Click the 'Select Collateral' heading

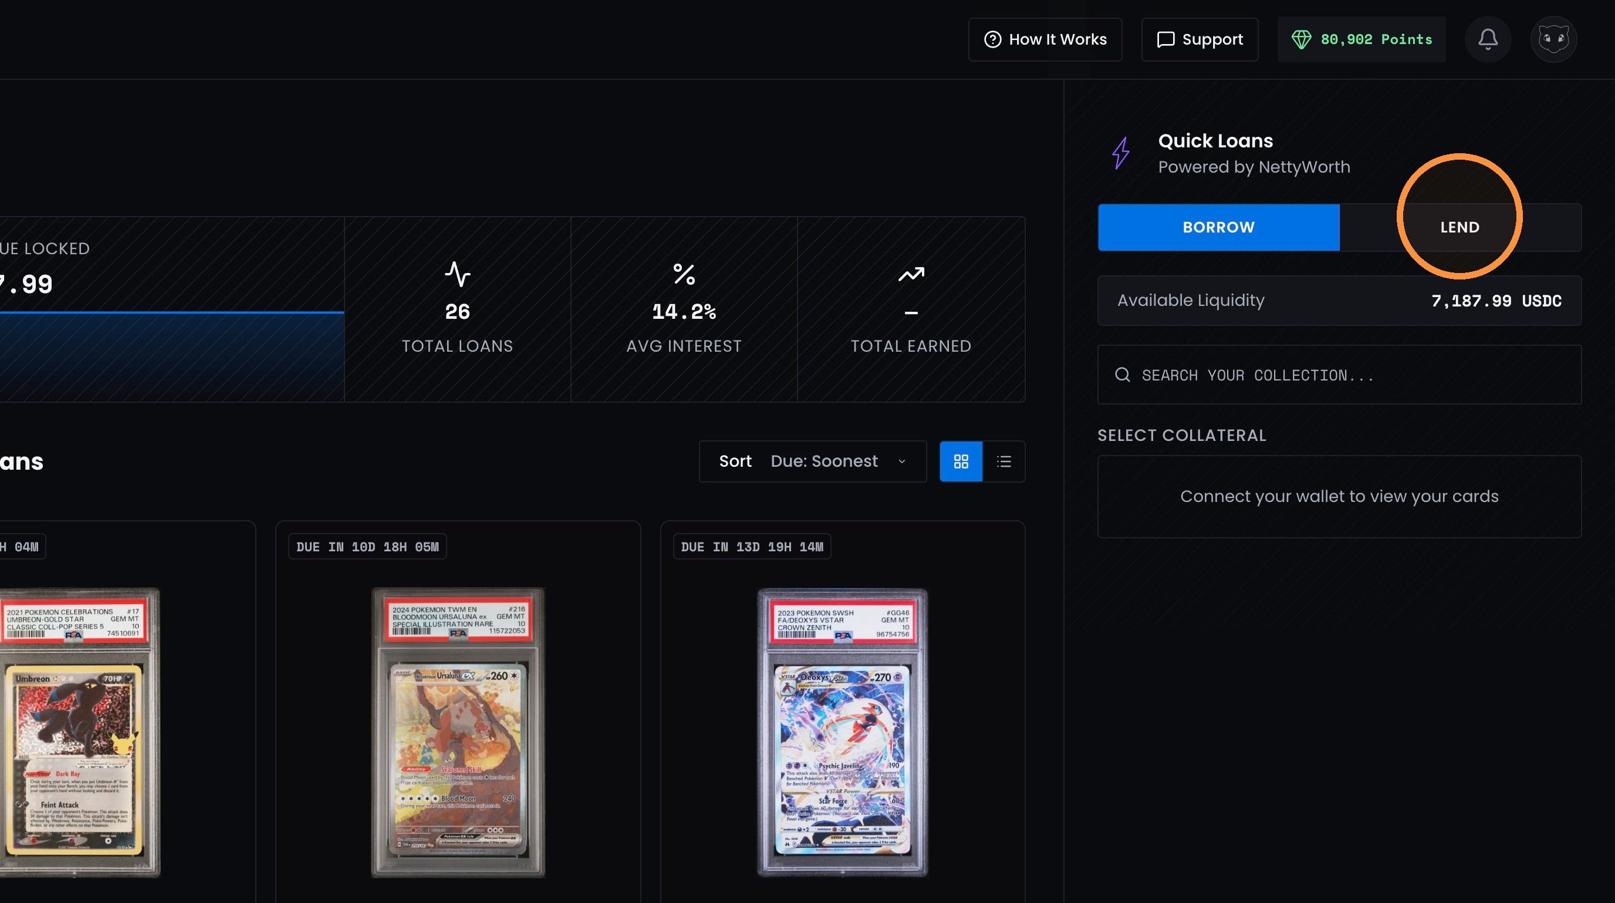pos(1182,435)
